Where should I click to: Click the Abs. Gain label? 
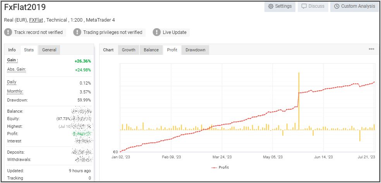(x=17, y=69)
